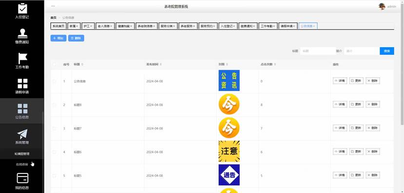The width and height of the screenshot is (404, 193).
Task: Close the 养老院信息 tab with its X
Action: click(x=154, y=26)
